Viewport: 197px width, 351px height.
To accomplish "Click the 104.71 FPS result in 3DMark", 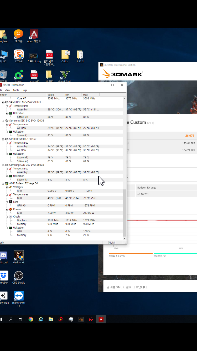I will 189,150.
